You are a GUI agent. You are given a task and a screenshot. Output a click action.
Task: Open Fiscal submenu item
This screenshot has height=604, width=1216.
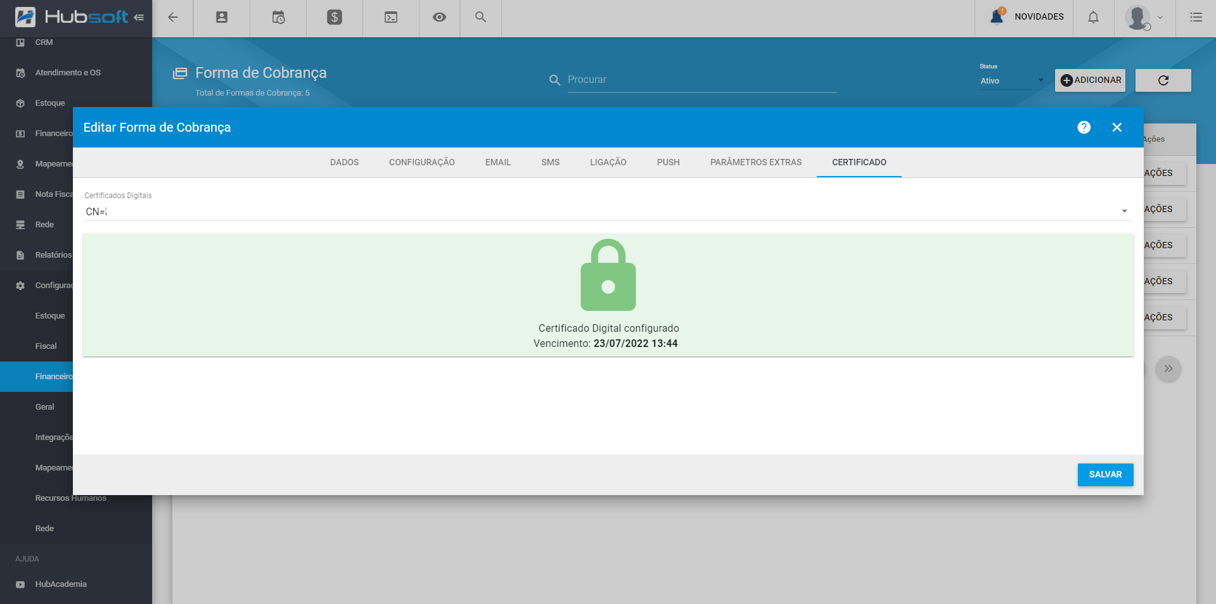click(x=46, y=346)
